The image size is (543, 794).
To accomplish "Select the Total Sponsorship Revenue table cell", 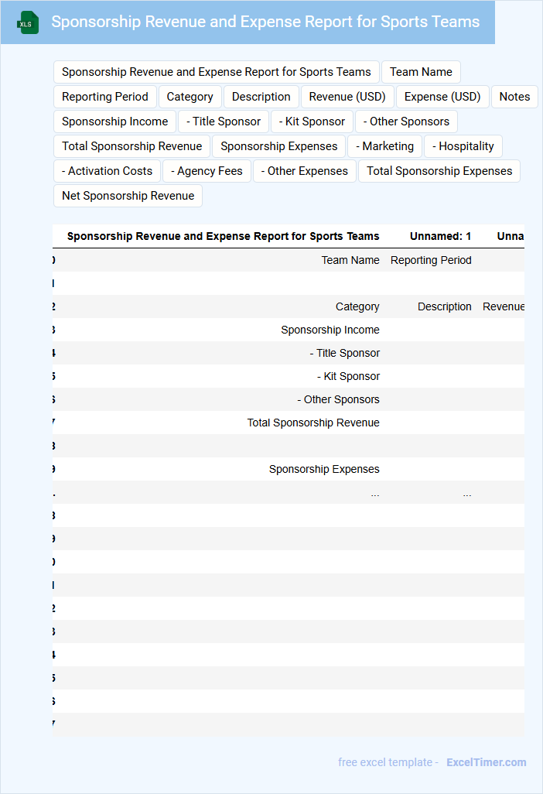I will pos(313,423).
